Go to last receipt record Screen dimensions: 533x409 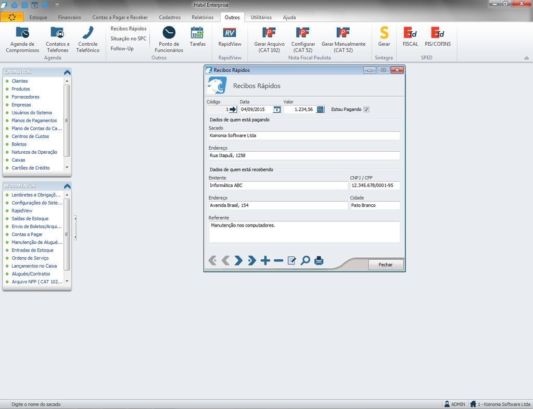tap(252, 261)
